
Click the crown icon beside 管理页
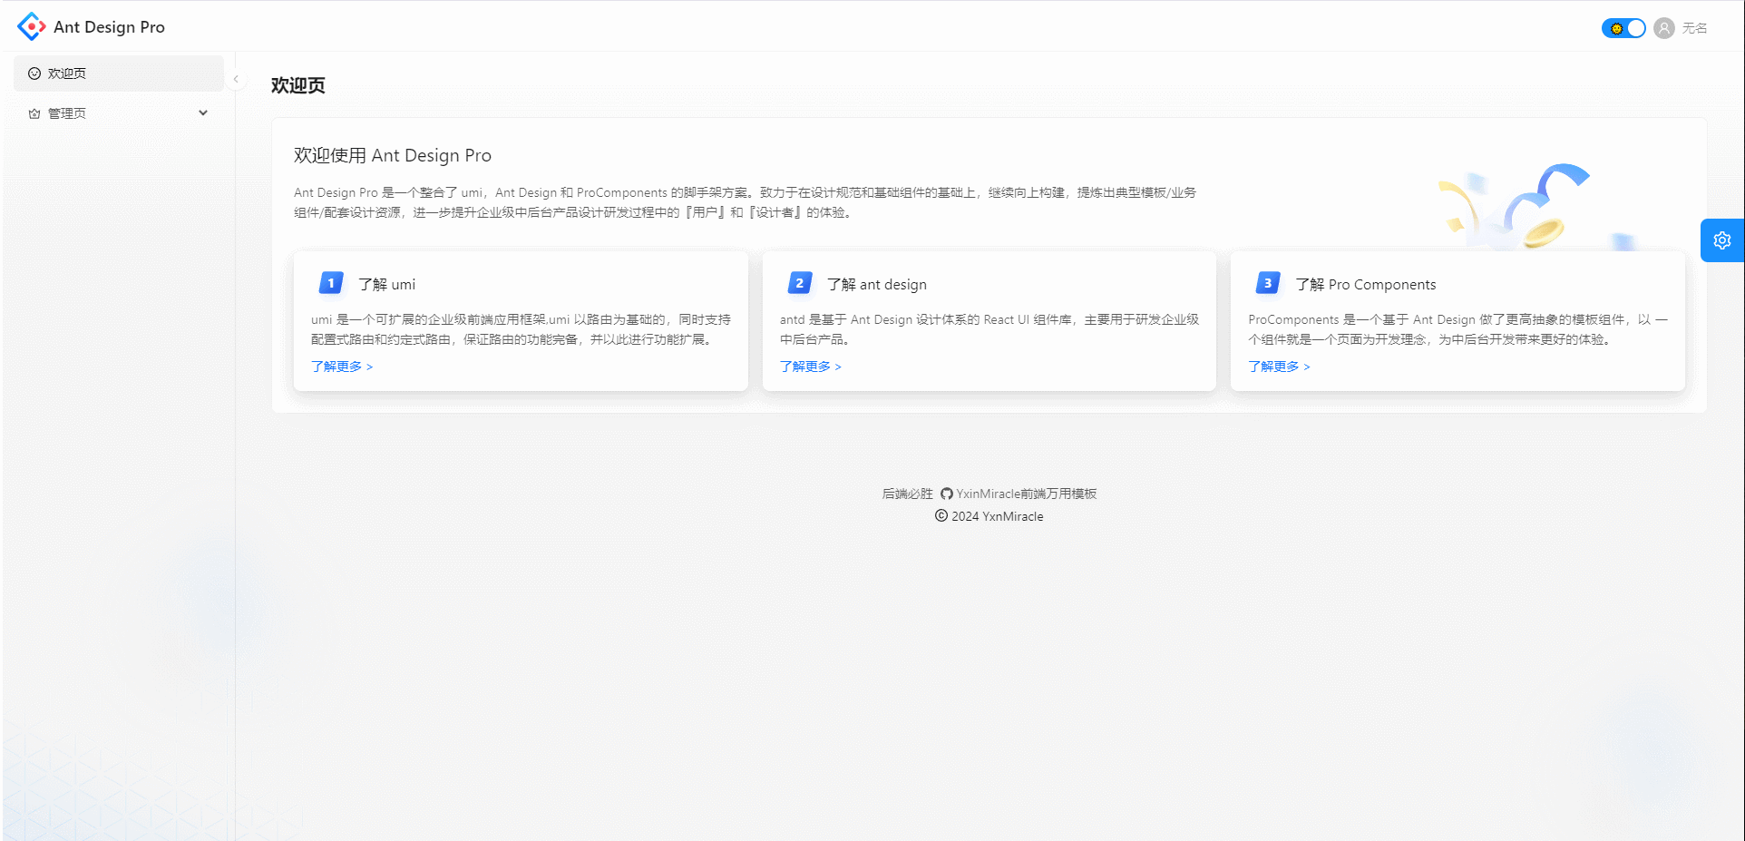click(x=34, y=113)
